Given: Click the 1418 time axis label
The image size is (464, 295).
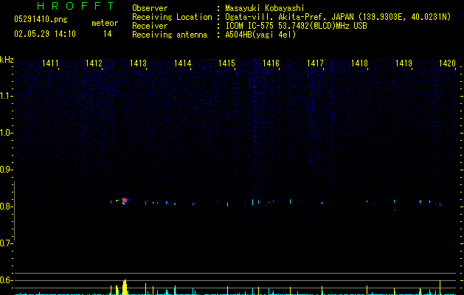Looking at the screenshot, I should (x=359, y=63).
